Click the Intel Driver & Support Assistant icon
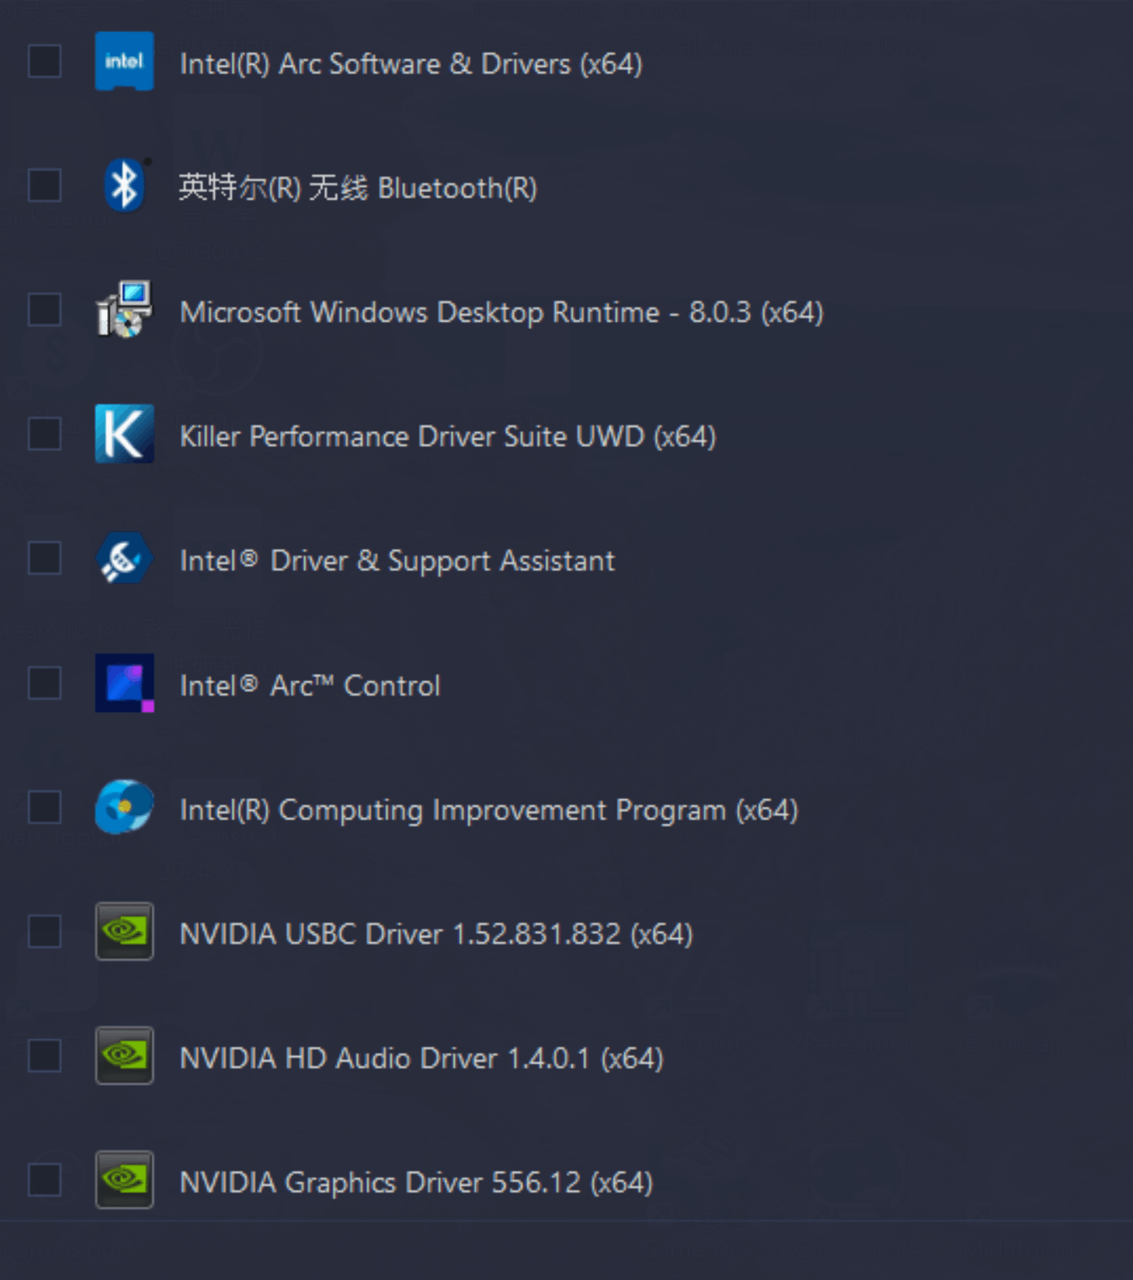Screen dimensions: 1133x1280 tap(125, 558)
